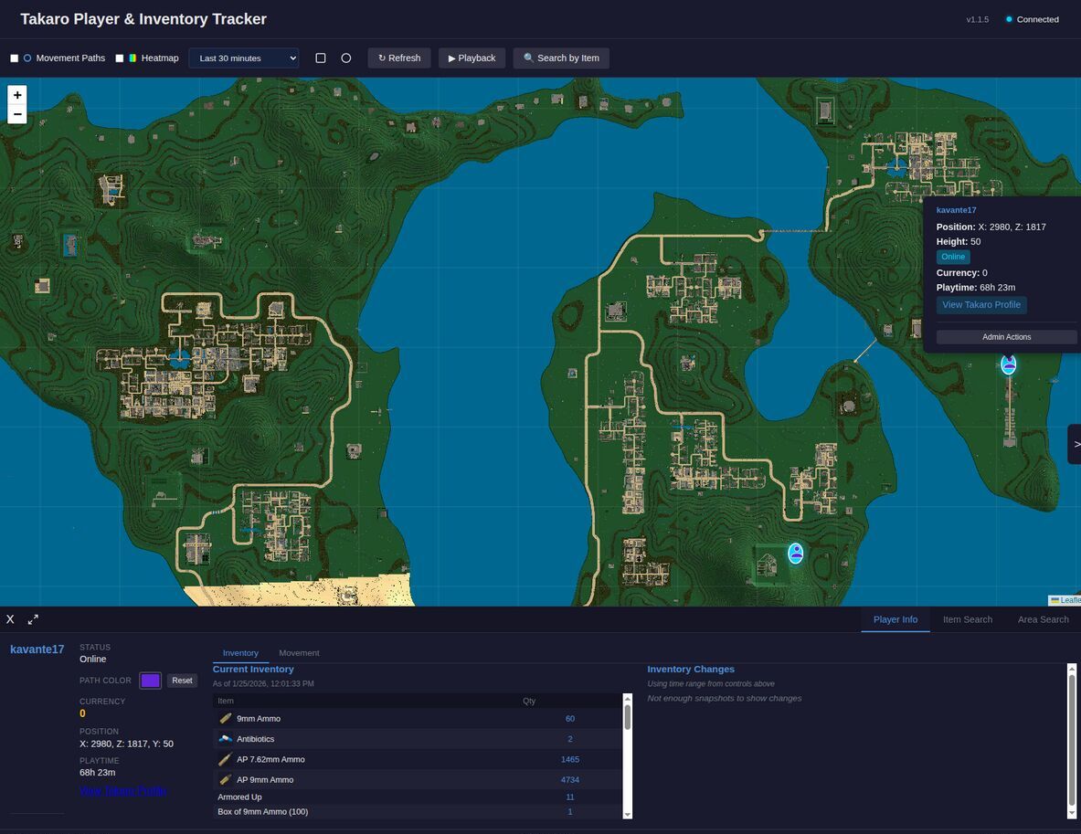This screenshot has width=1081, height=834.
Task: Open the Movement tab for kavante17
Action: click(299, 652)
